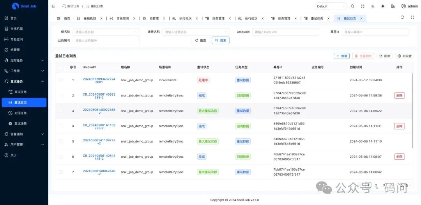Reload page icon in tab bar
The height and width of the screenshot is (205, 421).
[402, 17]
